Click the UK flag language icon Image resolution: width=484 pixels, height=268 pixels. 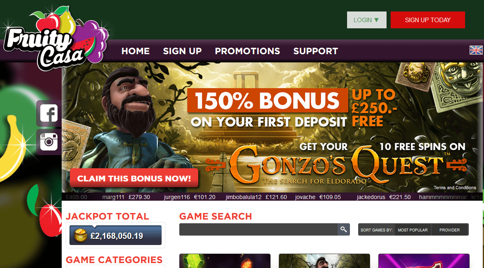pos(476,50)
